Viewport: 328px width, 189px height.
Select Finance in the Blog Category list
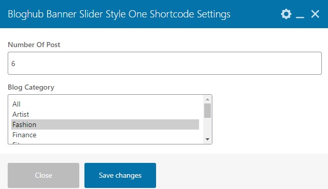pyautogui.click(x=105, y=135)
